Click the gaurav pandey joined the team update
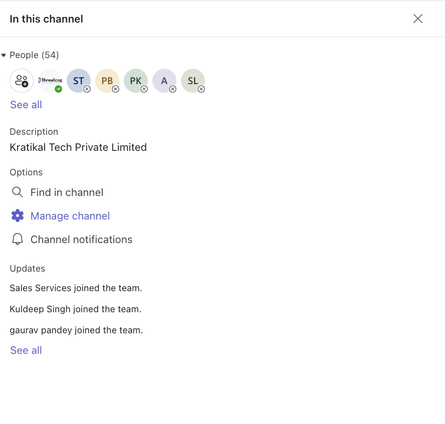445x424 pixels. (x=76, y=330)
